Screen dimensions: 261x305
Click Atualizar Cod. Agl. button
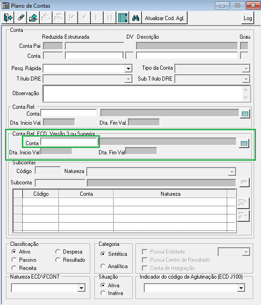tap(165, 18)
